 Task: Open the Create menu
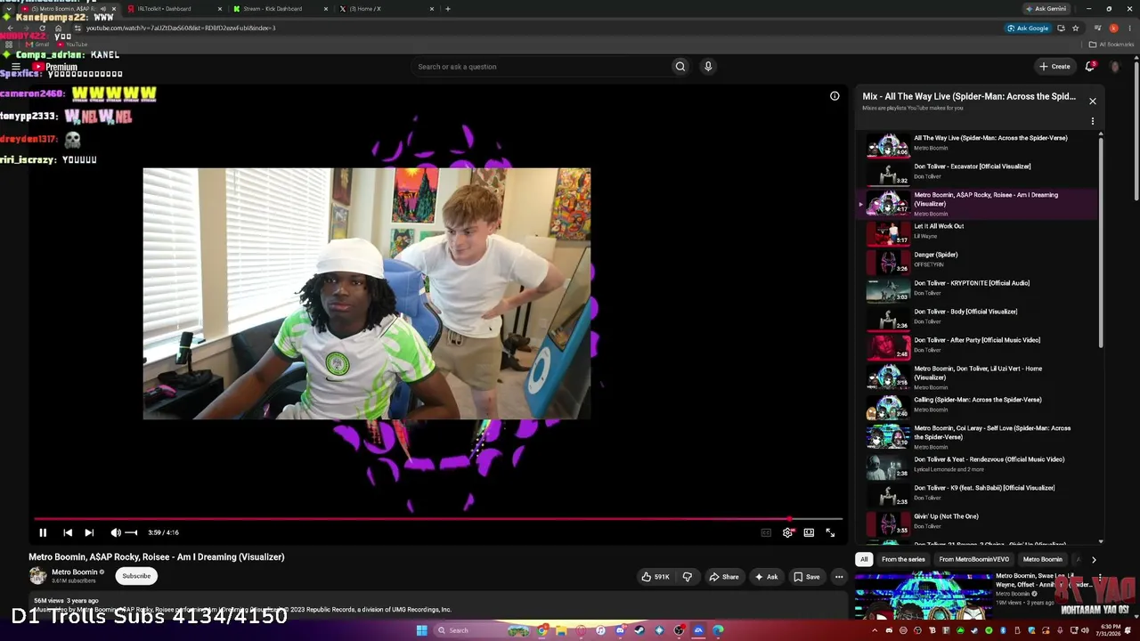point(1054,66)
